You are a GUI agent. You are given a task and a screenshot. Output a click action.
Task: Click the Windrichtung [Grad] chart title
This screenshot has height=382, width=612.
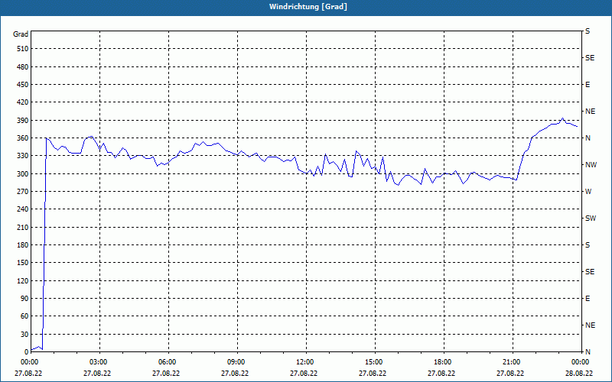(308, 7)
